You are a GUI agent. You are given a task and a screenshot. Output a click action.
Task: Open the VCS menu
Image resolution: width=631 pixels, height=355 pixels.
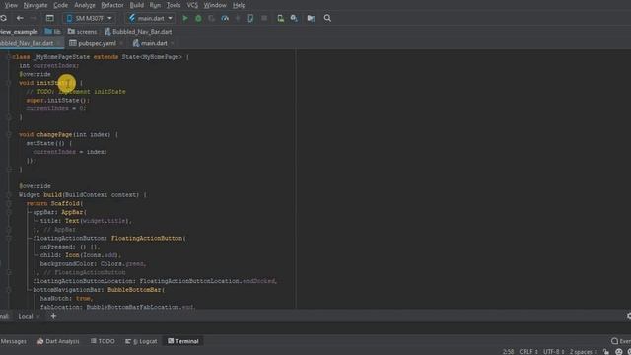[192, 5]
